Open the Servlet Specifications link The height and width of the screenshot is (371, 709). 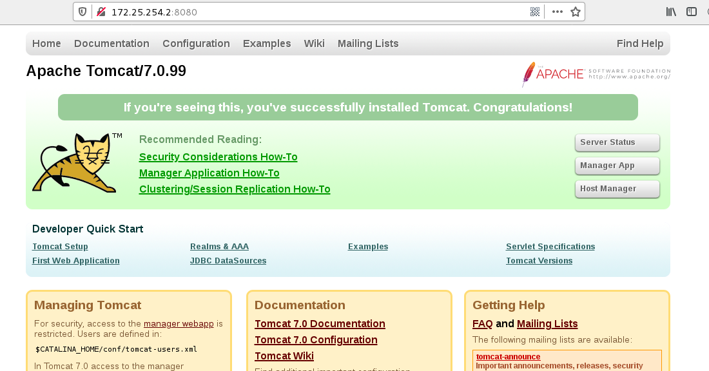[550, 246]
